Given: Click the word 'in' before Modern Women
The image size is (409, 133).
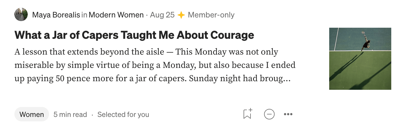Looking at the screenshot, I should click(x=84, y=15).
